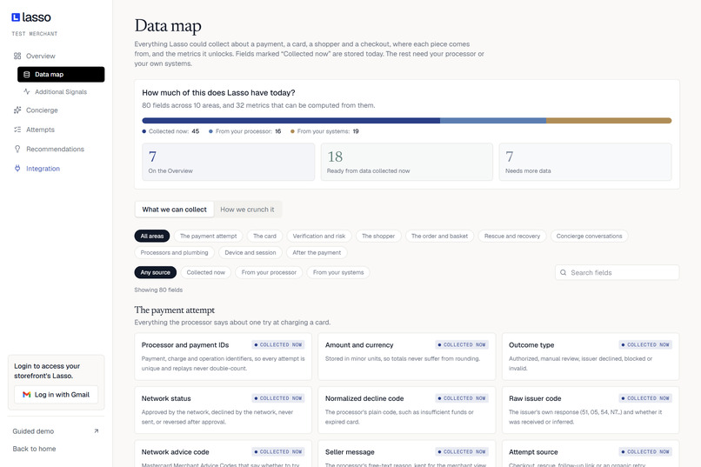The image size is (701, 467).
Task: Open the Recommendations page
Action: coord(57,149)
